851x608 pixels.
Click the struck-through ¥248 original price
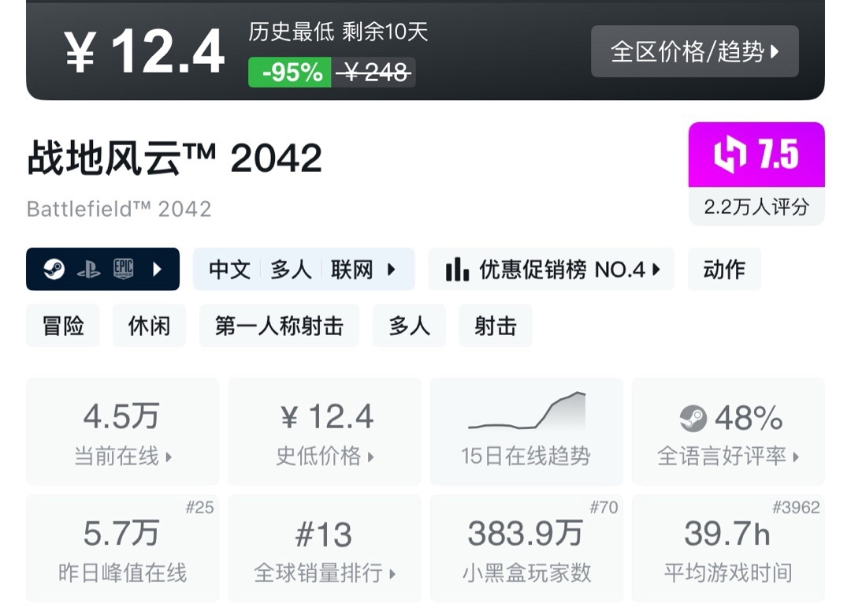(373, 73)
